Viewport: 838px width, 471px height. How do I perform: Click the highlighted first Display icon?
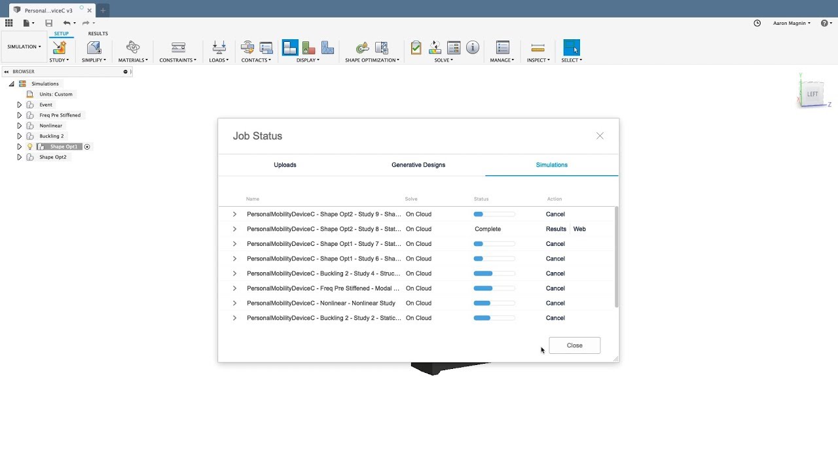(290, 48)
